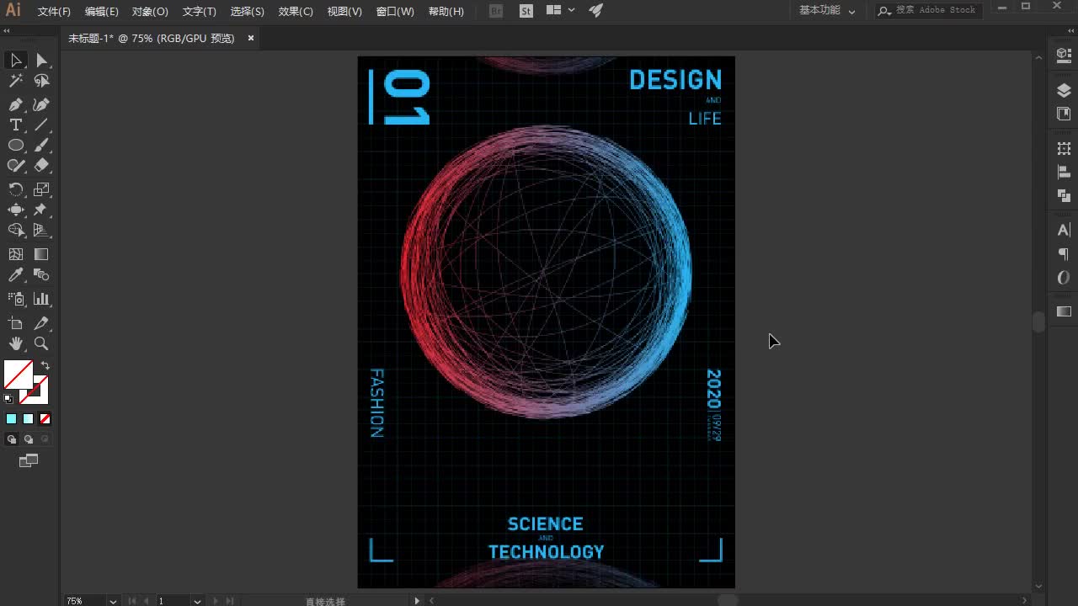Open the Character panel
The height and width of the screenshot is (606, 1078).
pyautogui.click(x=1064, y=231)
